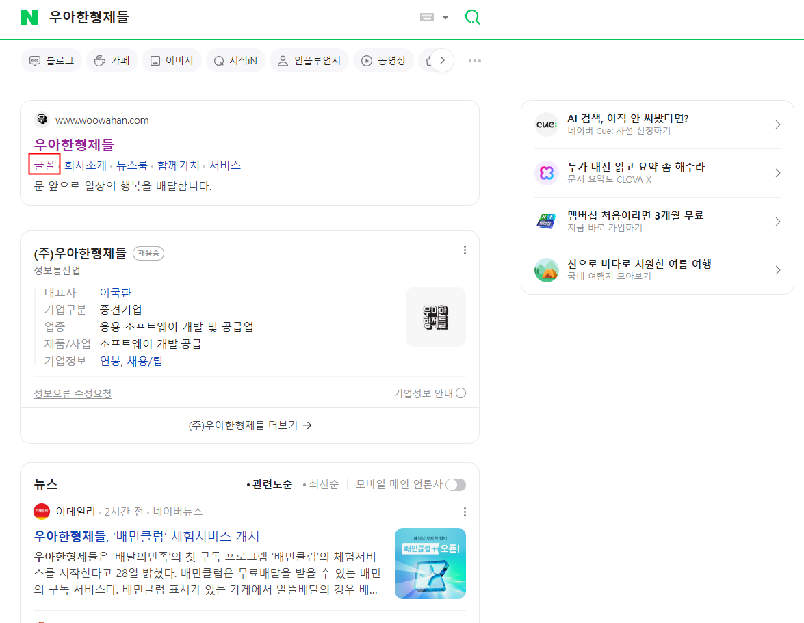This screenshot has height=623, width=804.
Task: Open the 채용/팁 link
Action: (x=144, y=361)
